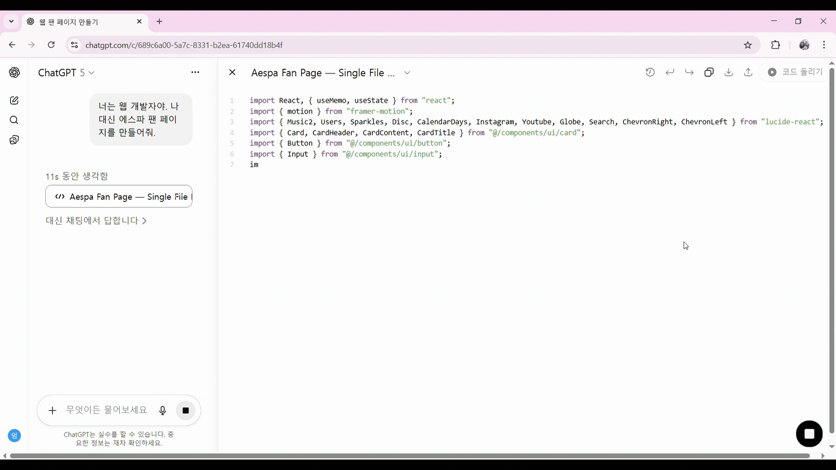Open new chat from sidebar pencil icon
This screenshot has width=836, height=470.
14,101
